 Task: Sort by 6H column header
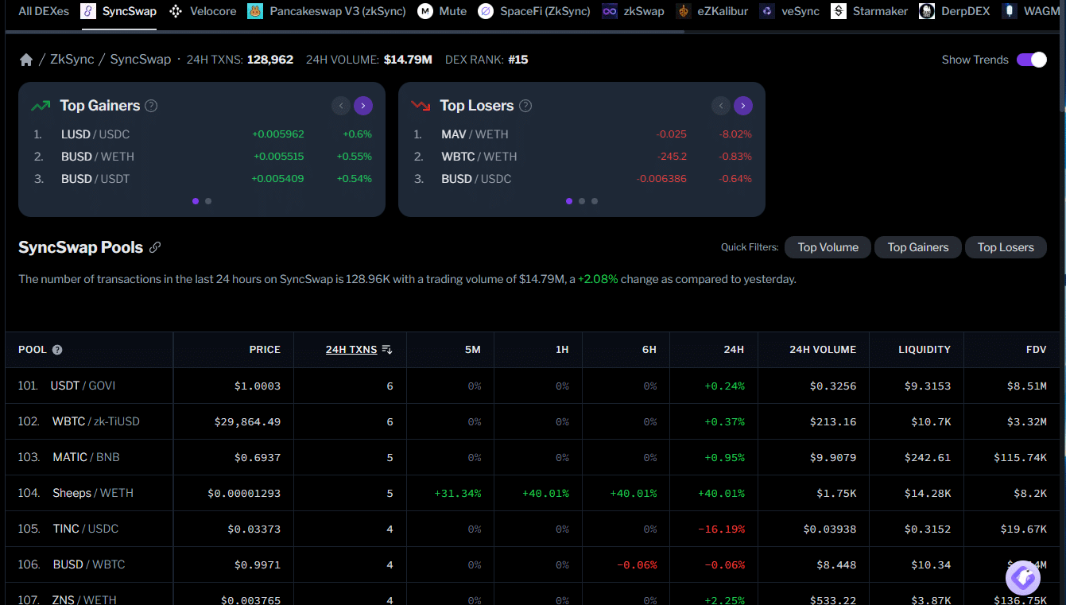(649, 350)
